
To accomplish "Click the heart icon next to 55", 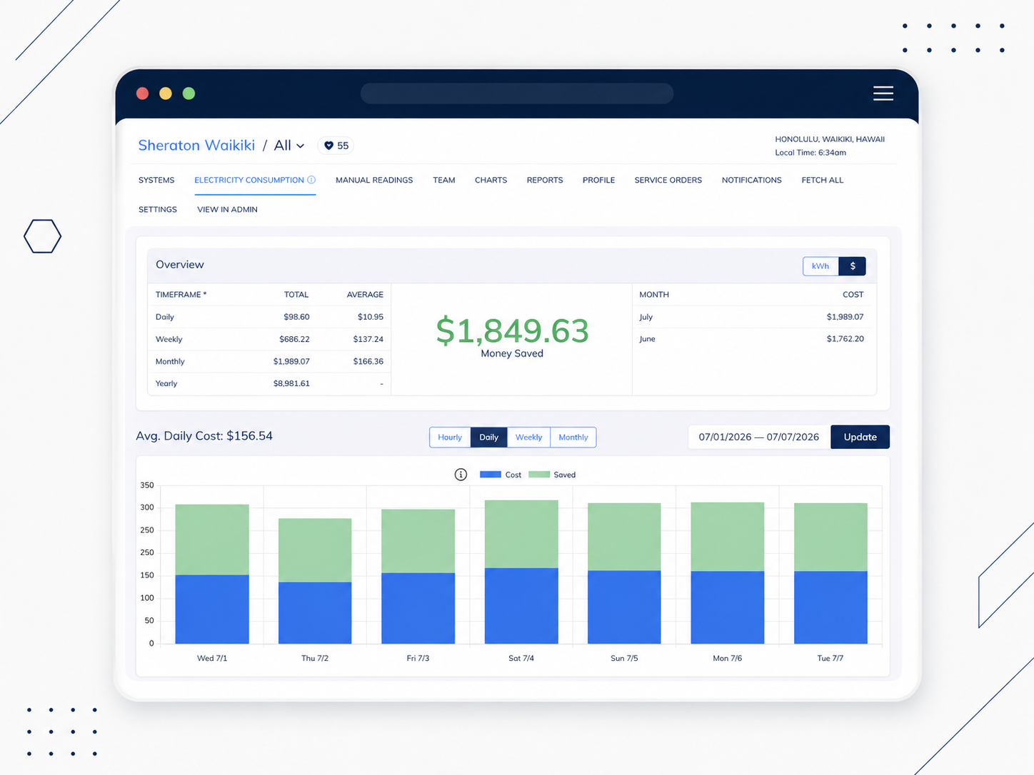I will click(329, 146).
